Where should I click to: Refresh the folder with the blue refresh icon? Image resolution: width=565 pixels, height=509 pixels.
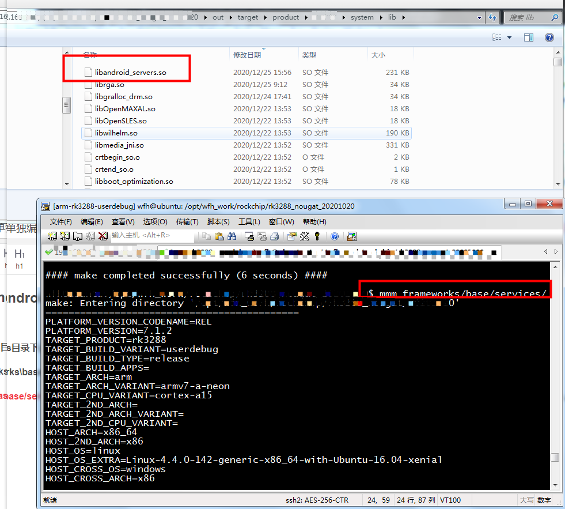[492, 17]
